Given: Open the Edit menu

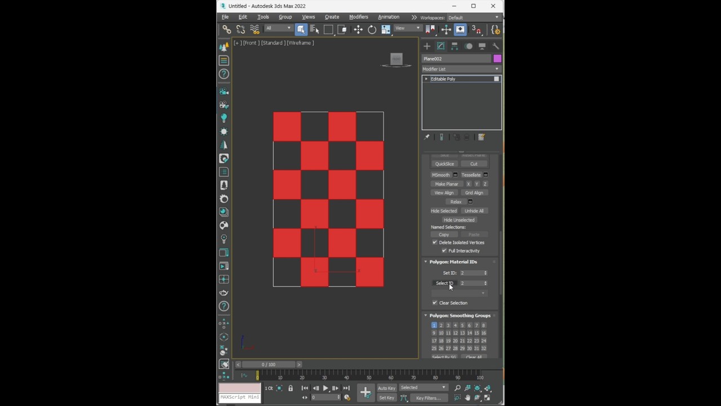Looking at the screenshot, I should click(243, 17).
